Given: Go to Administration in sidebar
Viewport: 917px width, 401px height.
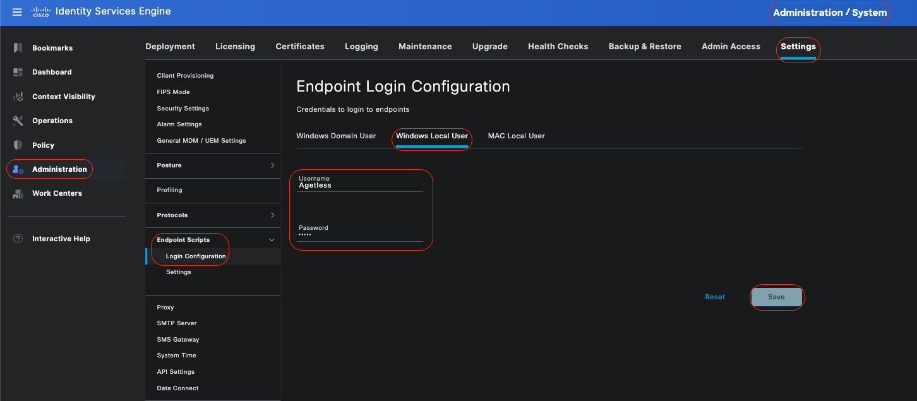Looking at the screenshot, I should 59,169.
